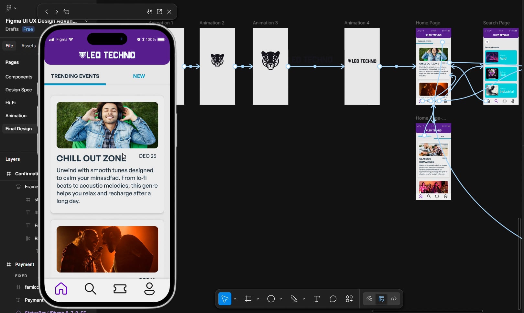Select the Comment tool

[x=333, y=299]
